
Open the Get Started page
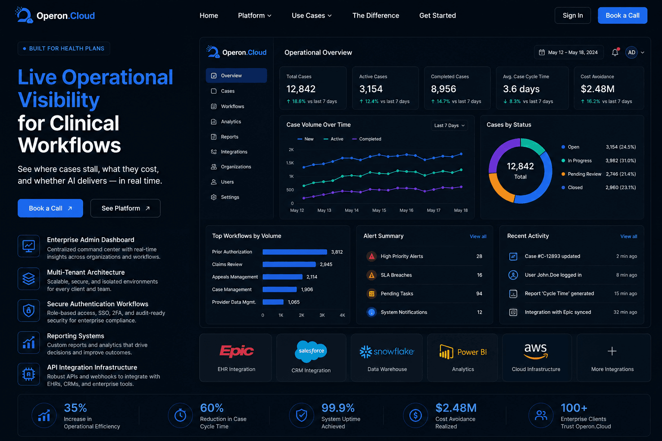tap(437, 16)
